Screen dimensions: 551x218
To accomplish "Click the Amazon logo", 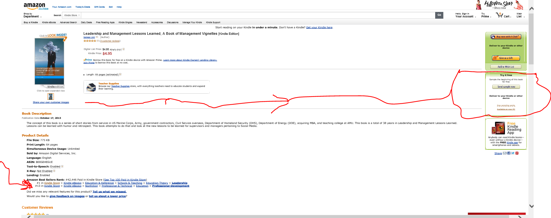I will coord(34,5).
